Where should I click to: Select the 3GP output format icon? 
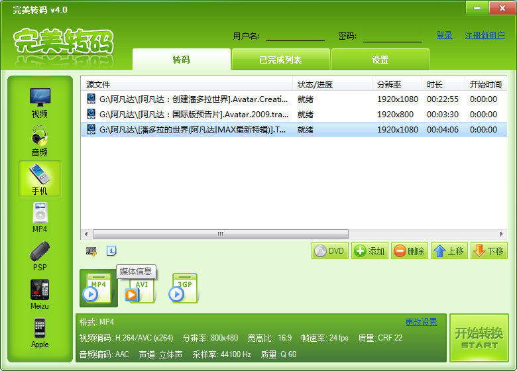[184, 288]
